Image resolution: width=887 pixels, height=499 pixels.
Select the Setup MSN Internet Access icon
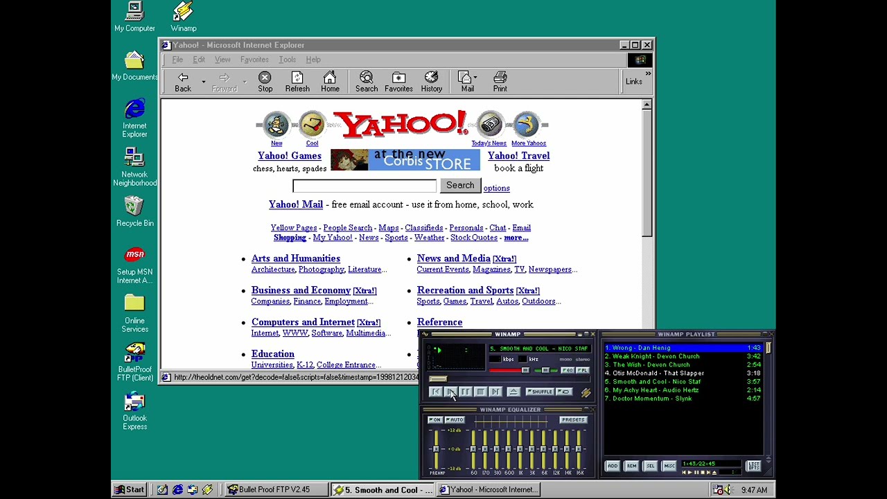click(x=134, y=264)
